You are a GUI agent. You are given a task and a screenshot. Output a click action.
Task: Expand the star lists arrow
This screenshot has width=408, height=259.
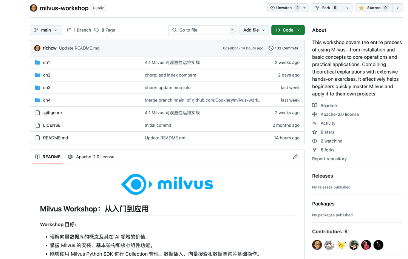click(397, 8)
